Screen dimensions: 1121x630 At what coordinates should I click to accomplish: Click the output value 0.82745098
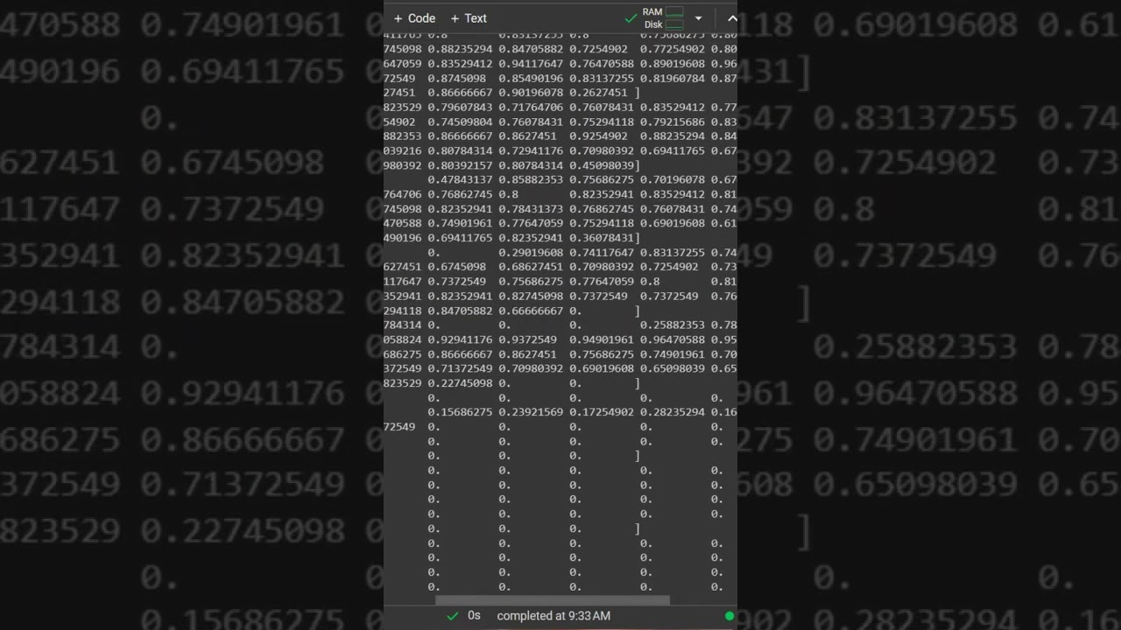click(531, 297)
